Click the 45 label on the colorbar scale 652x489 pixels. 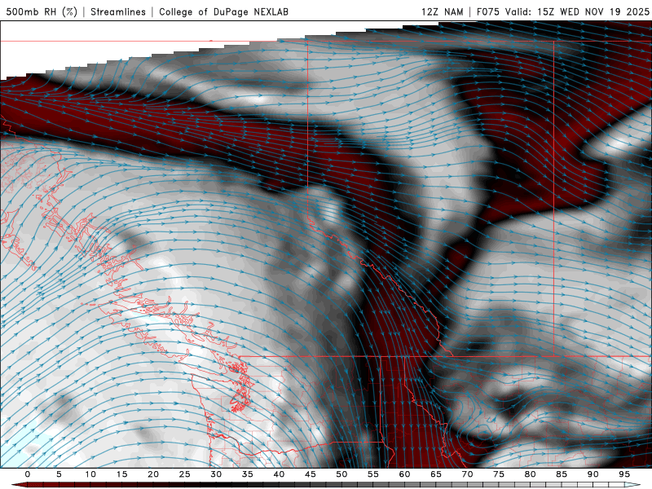click(x=311, y=474)
